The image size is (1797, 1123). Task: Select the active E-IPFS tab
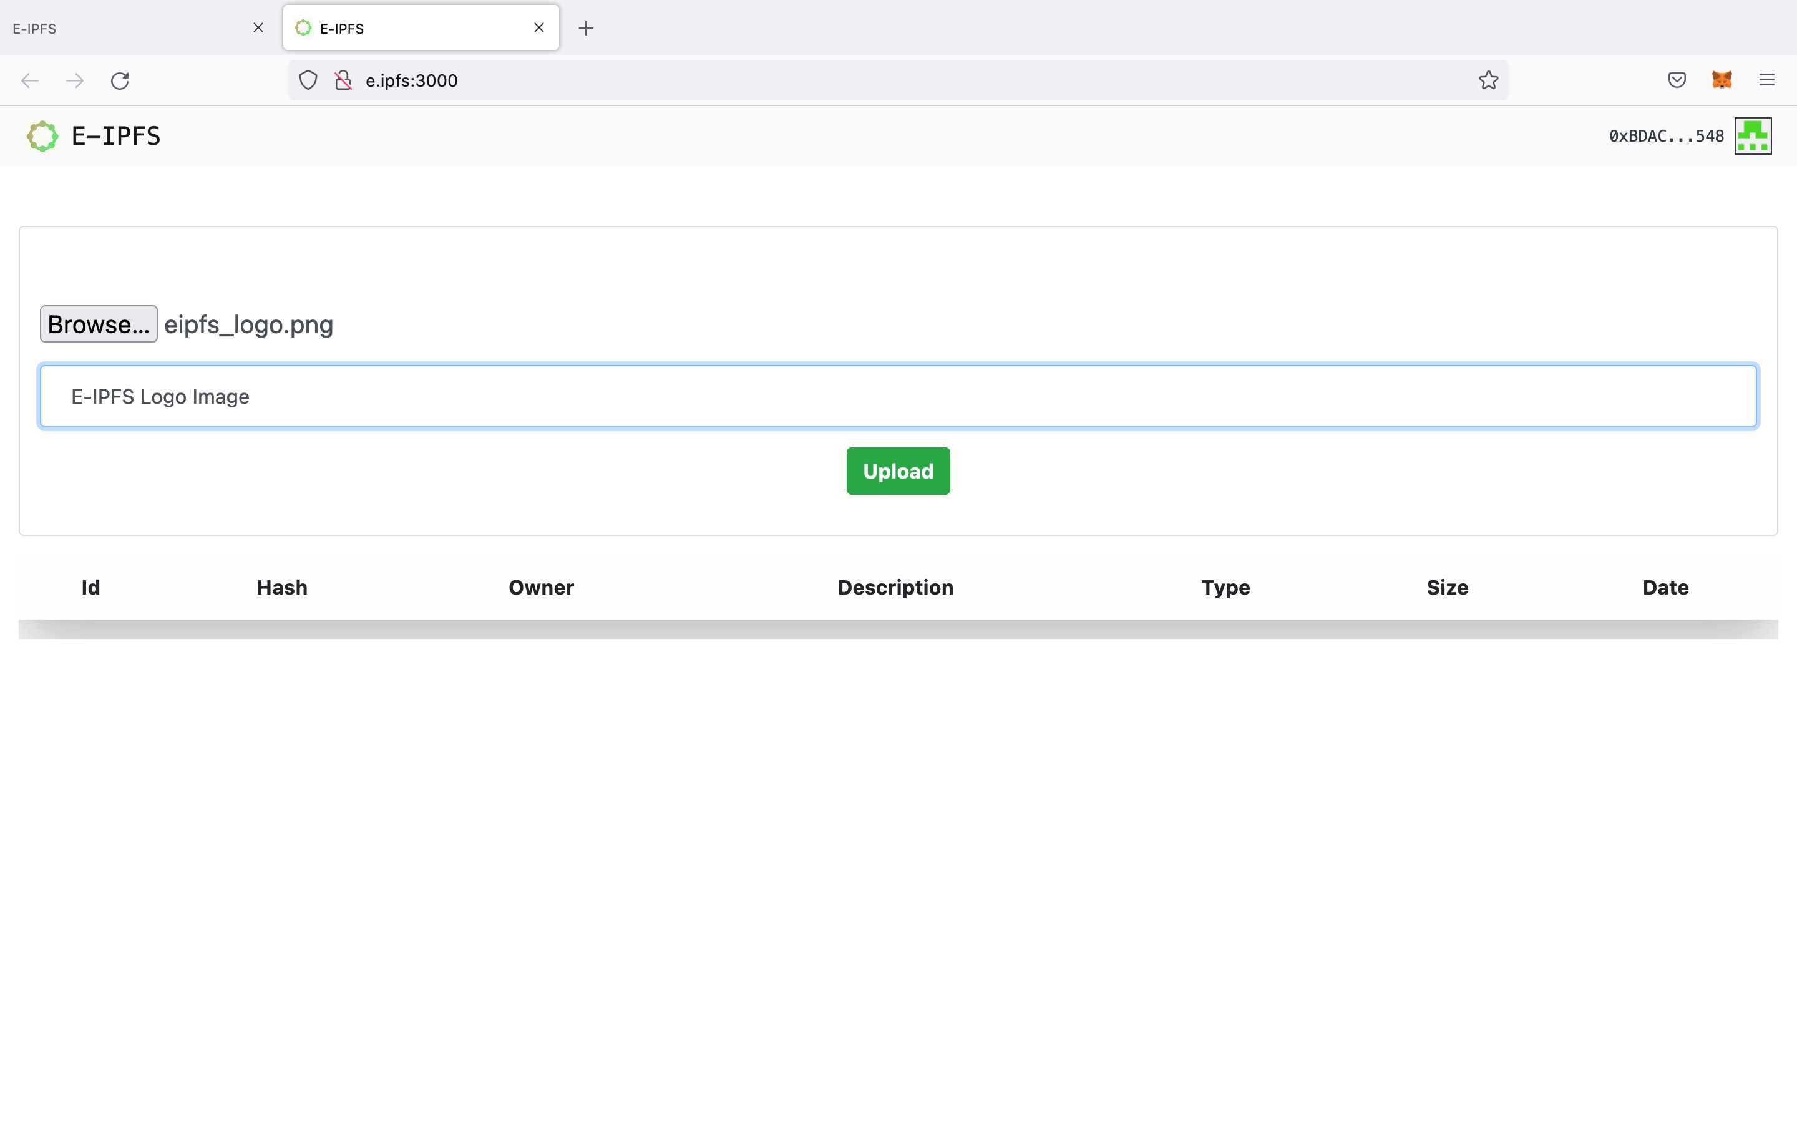click(x=421, y=28)
